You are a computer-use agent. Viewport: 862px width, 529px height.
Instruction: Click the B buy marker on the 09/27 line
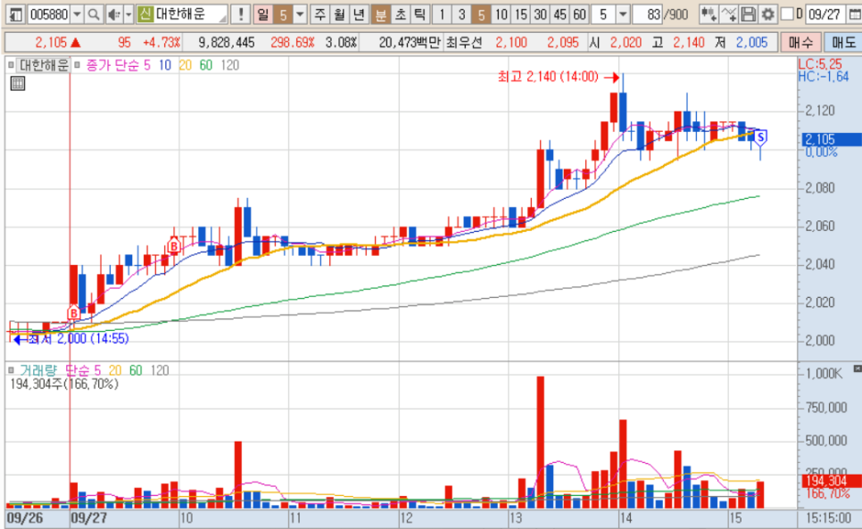pos(73,314)
